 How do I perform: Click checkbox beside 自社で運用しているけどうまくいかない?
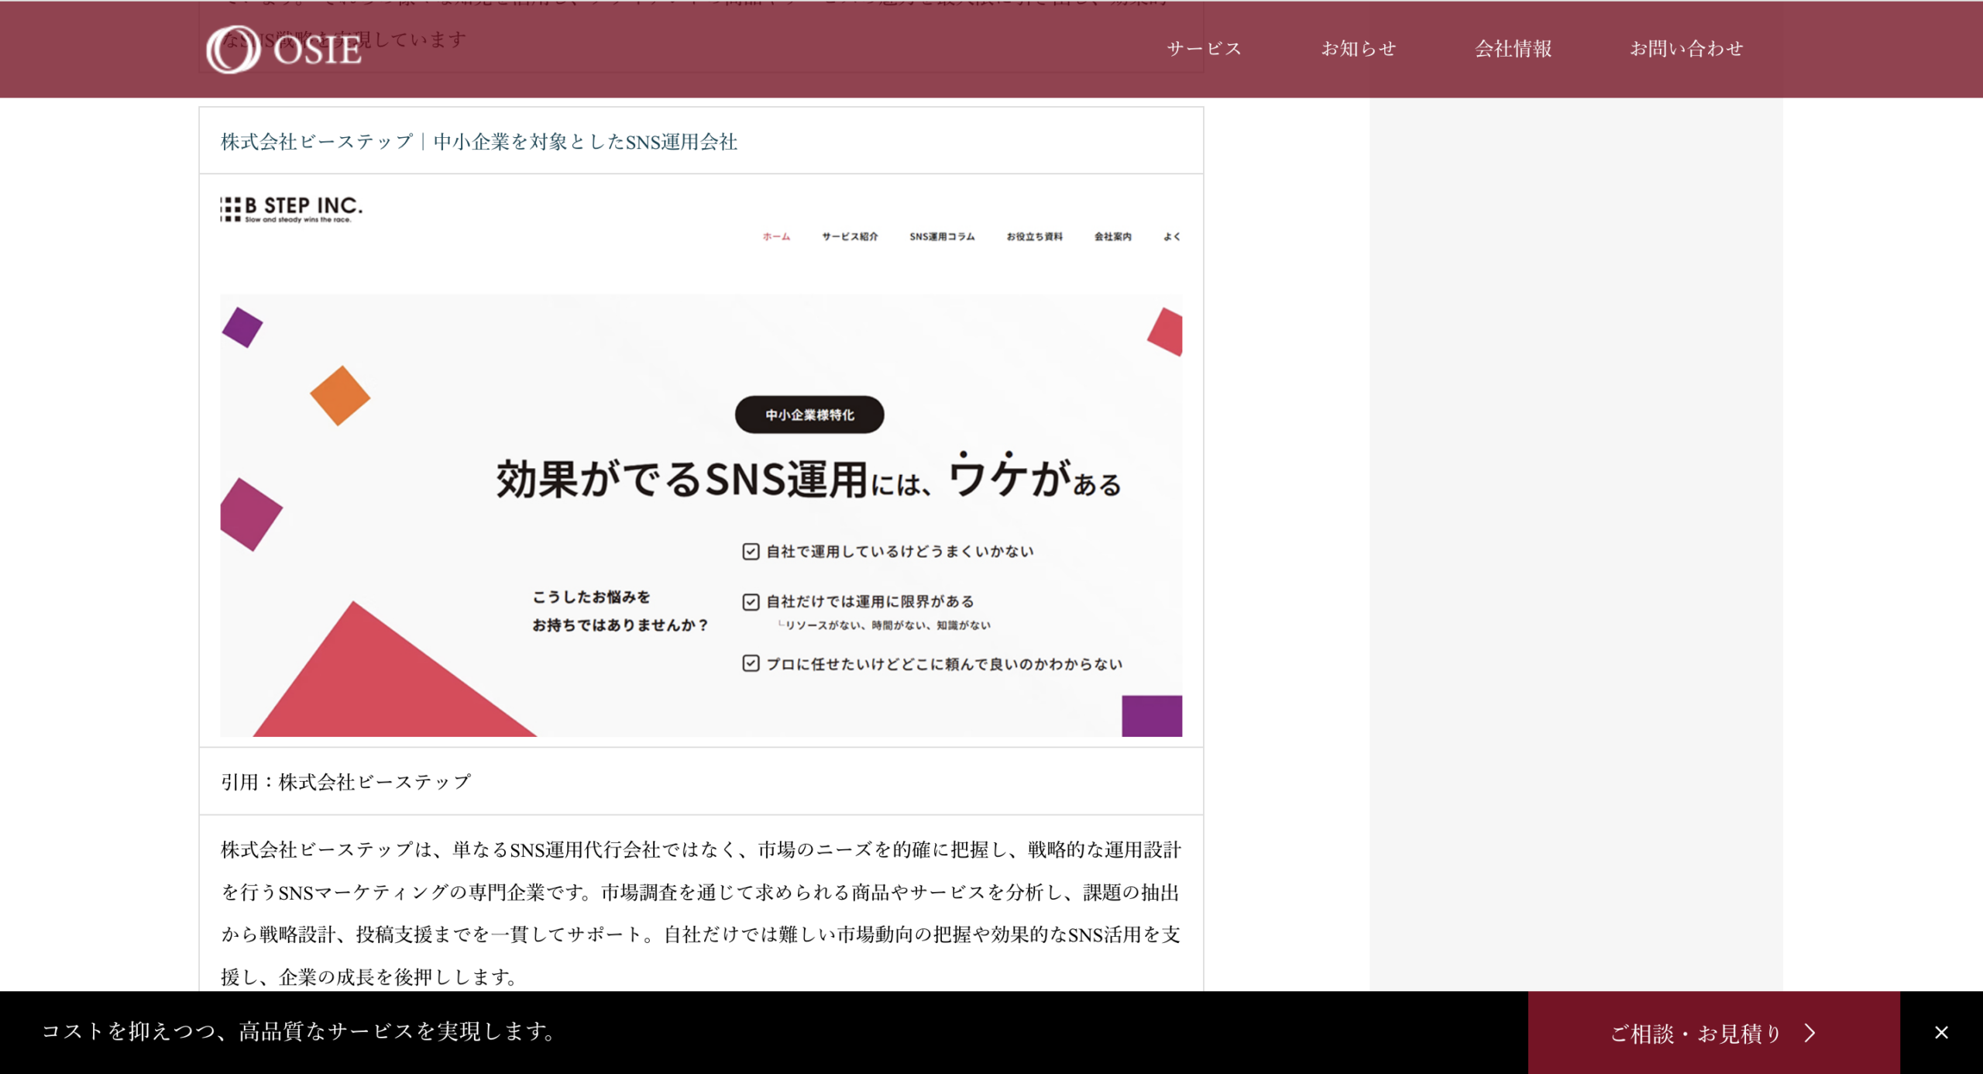(x=751, y=551)
